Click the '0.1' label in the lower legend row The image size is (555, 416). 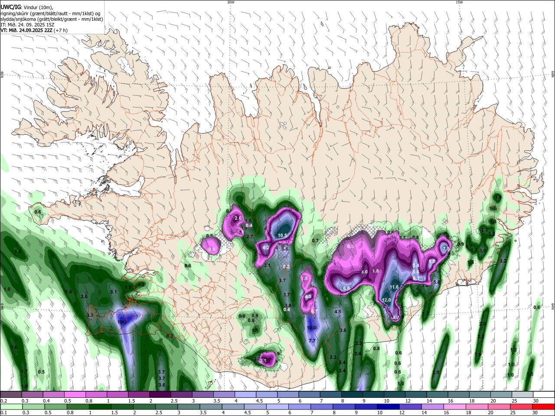point(3,413)
